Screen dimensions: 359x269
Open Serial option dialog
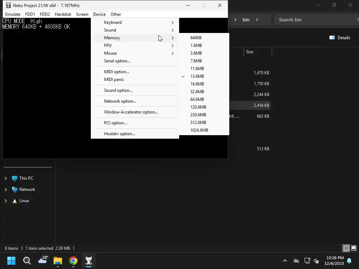click(135, 61)
